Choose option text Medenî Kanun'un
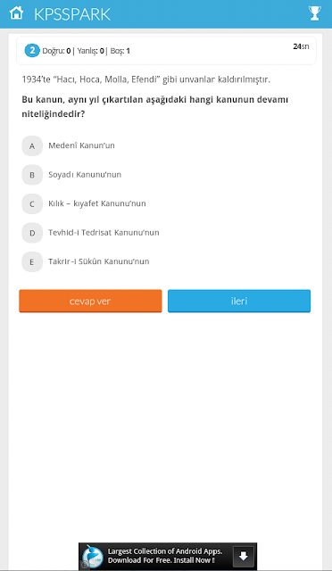This screenshot has width=332, height=571. point(81,145)
